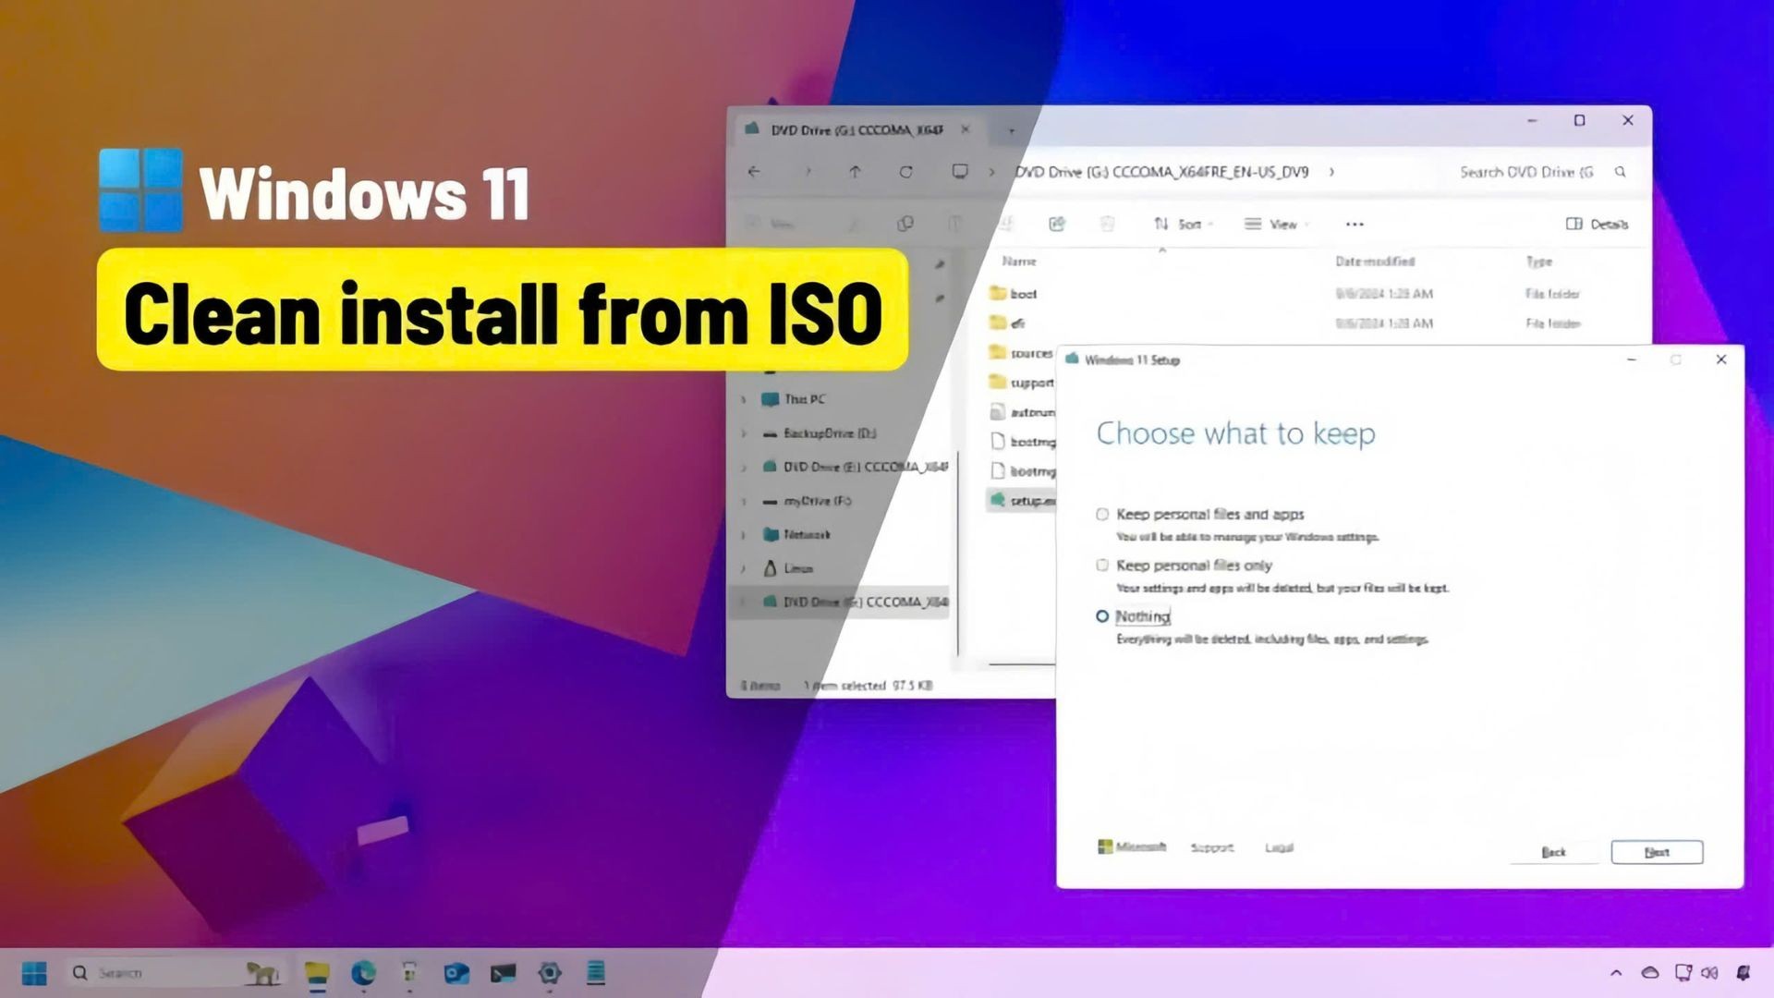Viewport: 1774px width, 998px height.
Task: Open Settings gear icon on taskbar
Action: point(550,973)
